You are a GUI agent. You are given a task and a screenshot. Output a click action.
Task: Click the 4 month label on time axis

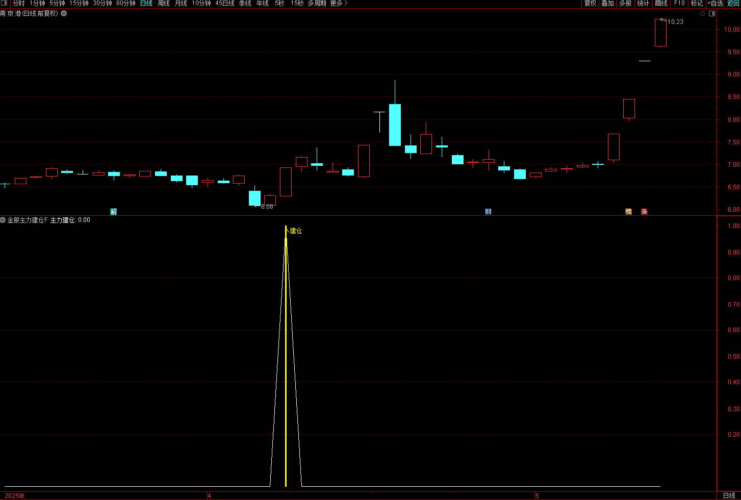pos(210,496)
